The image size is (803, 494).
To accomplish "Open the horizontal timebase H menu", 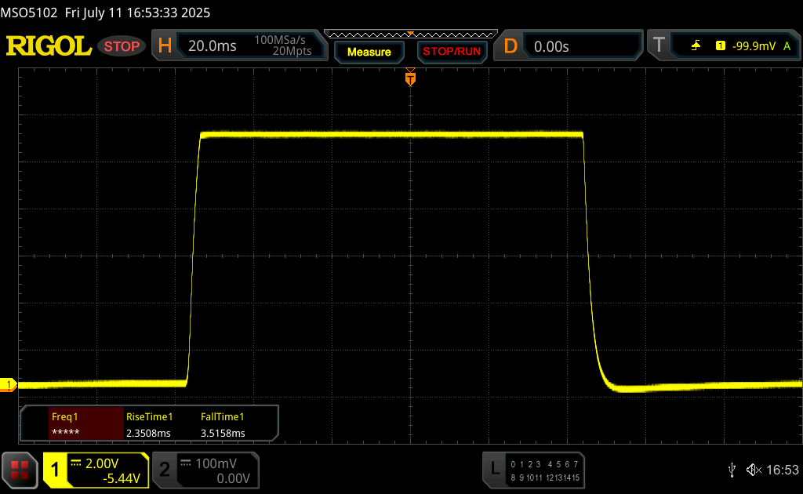I will [165, 46].
